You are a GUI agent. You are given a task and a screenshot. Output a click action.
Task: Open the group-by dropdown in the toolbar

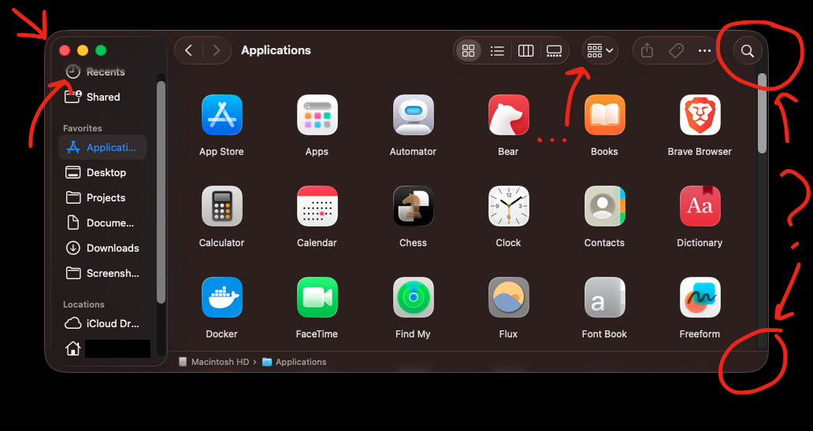pos(600,50)
